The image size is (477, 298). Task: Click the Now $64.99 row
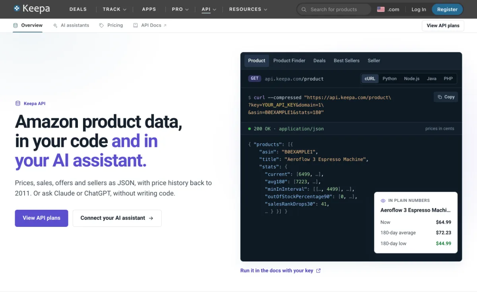pyautogui.click(x=416, y=222)
